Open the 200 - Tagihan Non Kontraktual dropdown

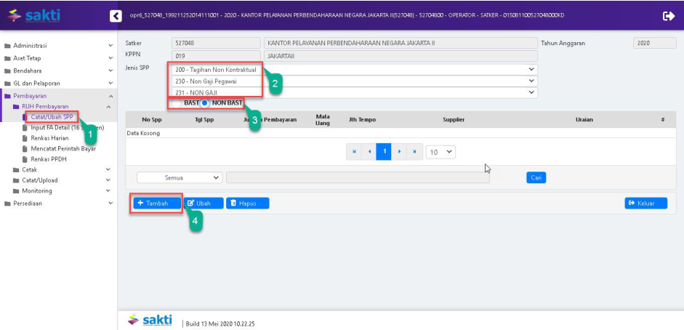point(353,70)
